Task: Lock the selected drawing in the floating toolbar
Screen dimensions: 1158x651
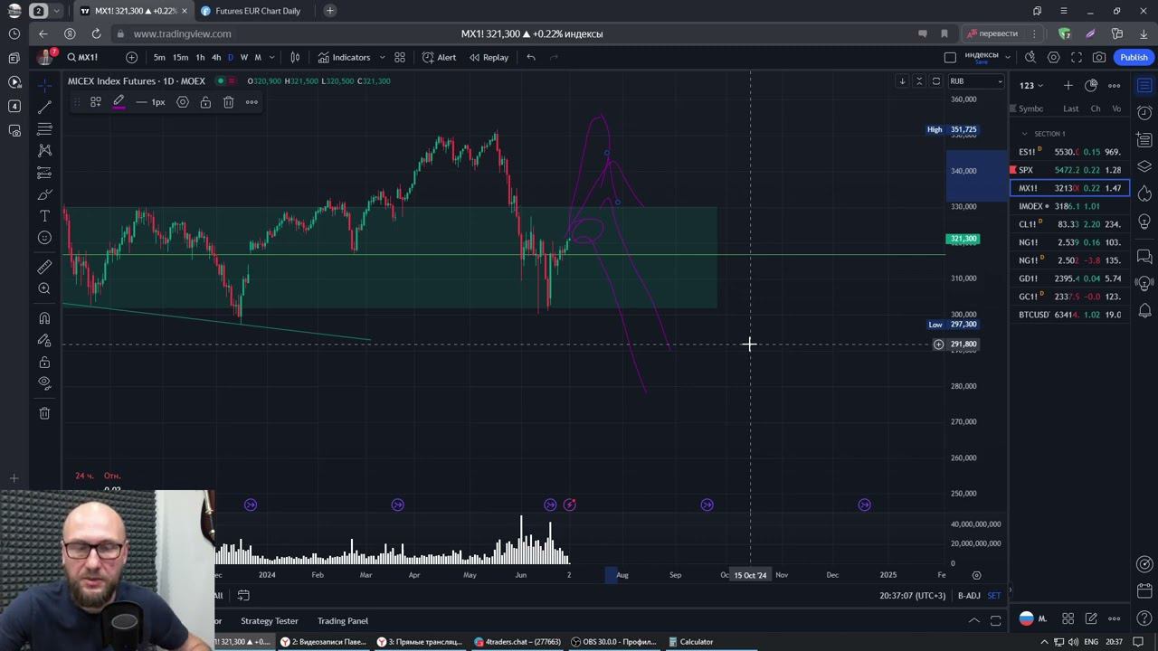Action: coord(205,102)
